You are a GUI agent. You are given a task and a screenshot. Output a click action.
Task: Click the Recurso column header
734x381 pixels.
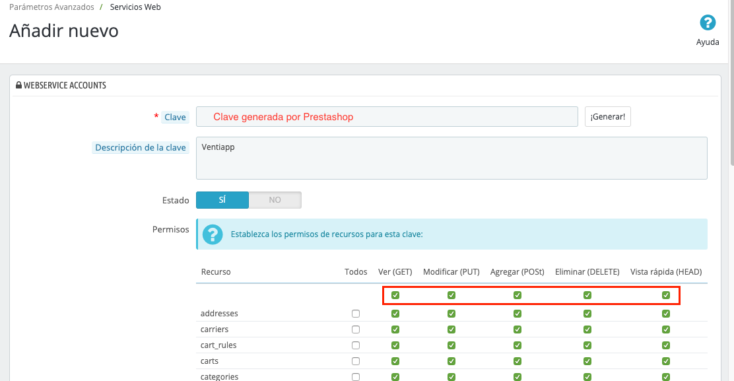(x=216, y=272)
